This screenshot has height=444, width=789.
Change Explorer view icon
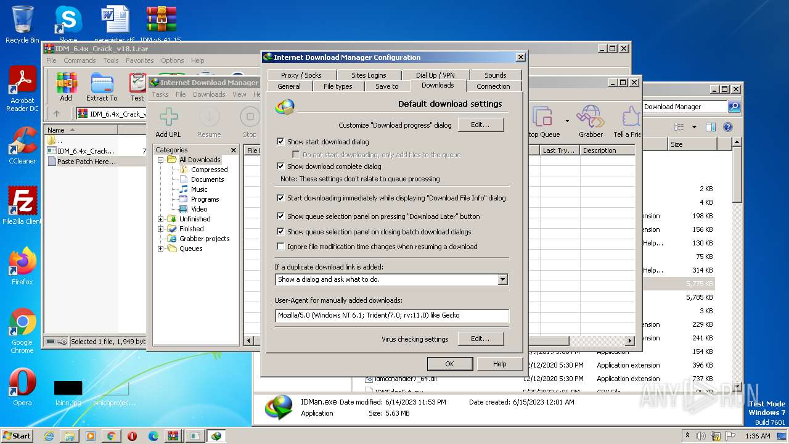pyautogui.click(x=679, y=127)
